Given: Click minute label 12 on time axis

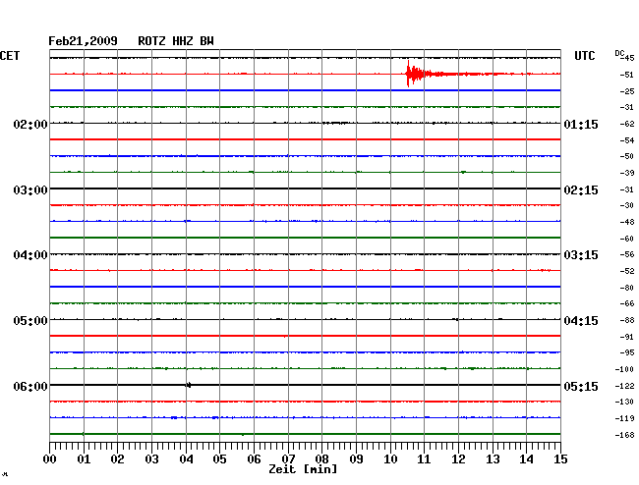Looking at the screenshot, I should coord(458,459).
